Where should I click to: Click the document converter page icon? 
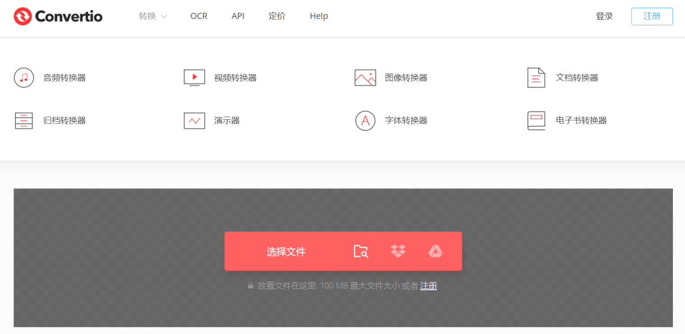[536, 77]
